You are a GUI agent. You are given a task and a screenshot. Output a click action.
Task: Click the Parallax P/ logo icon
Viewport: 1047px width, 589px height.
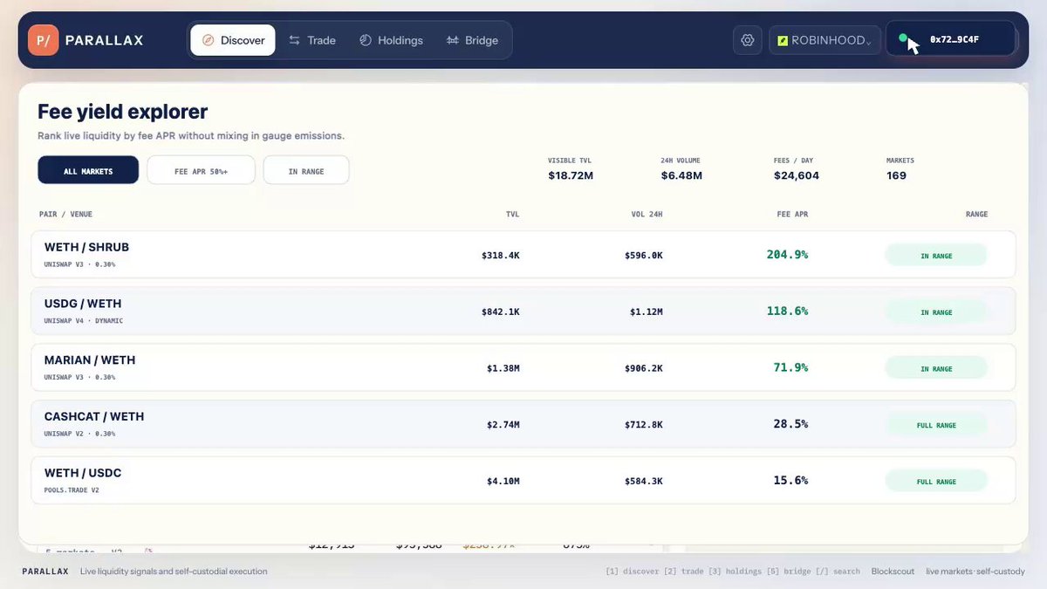44,40
